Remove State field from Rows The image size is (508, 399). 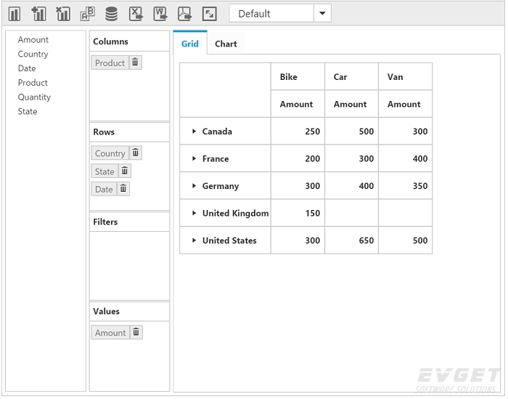[125, 171]
